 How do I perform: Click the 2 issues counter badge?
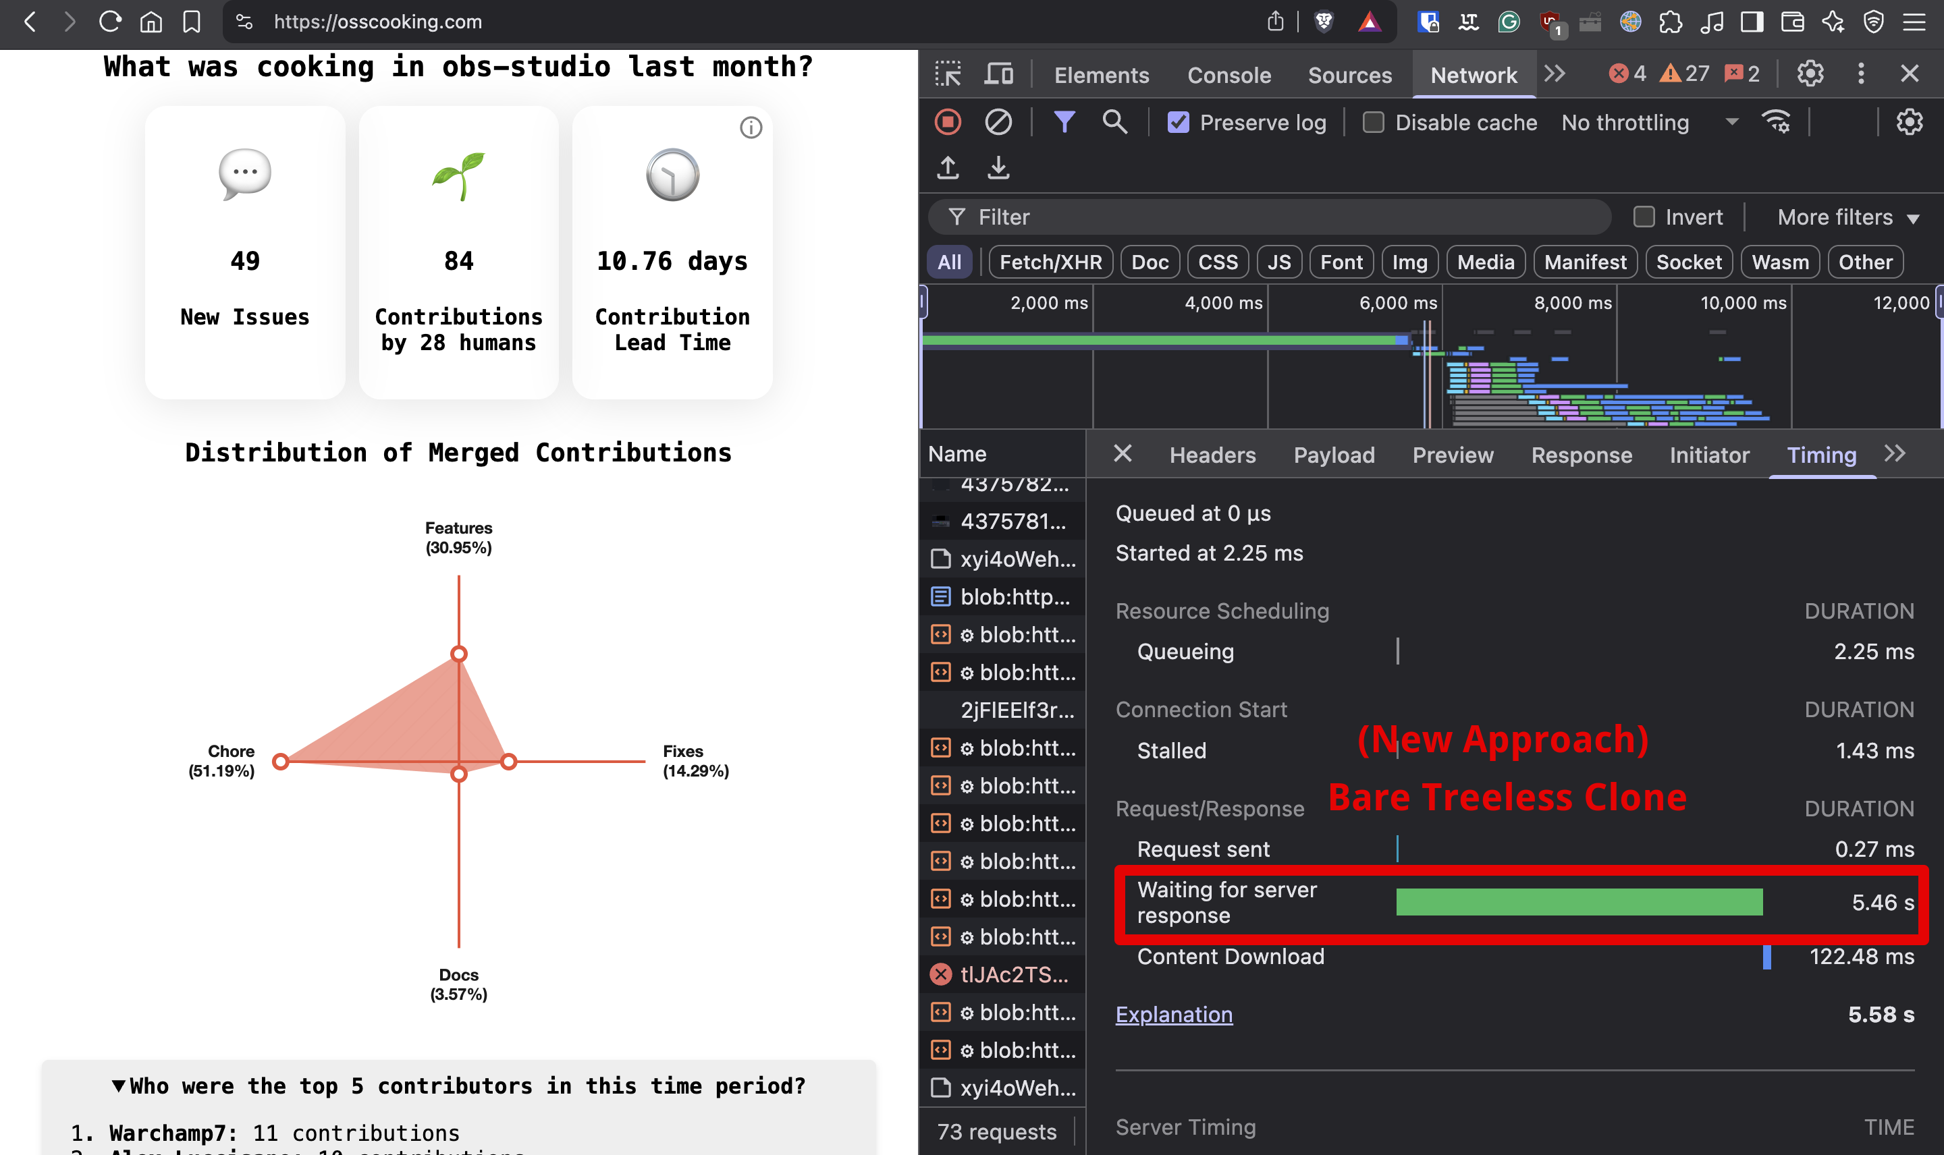(x=1742, y=74)
